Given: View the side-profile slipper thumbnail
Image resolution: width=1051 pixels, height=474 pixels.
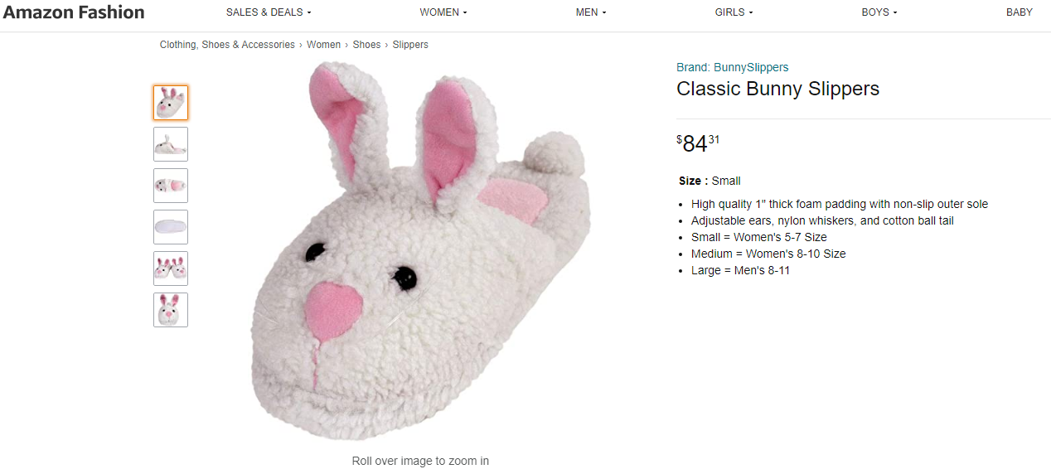Looking at the screenshot, I should [x=171, y=144].
